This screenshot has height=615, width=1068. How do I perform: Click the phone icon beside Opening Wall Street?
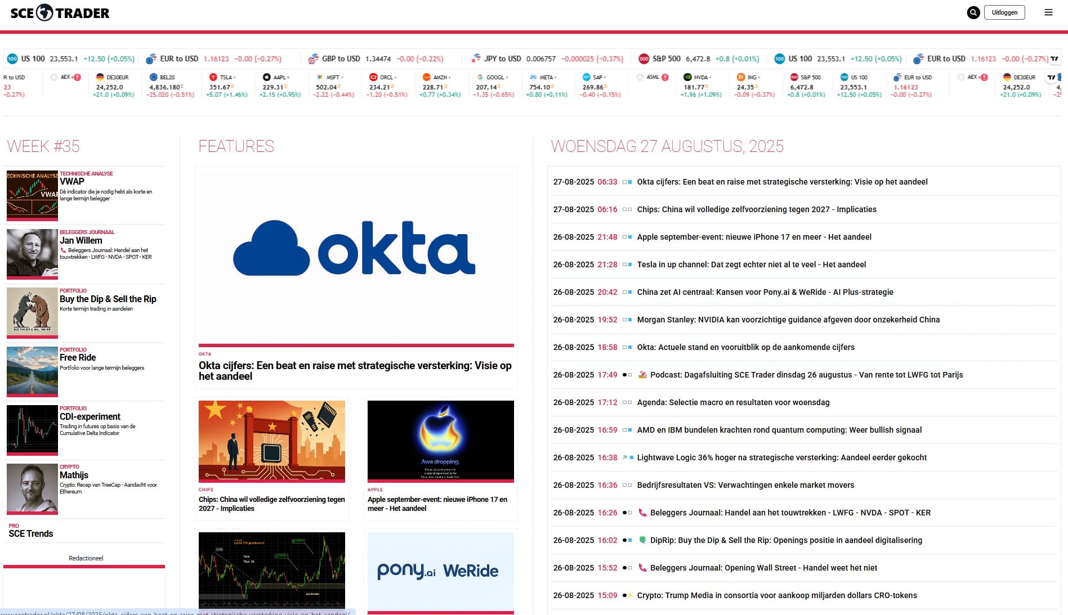pos(642,568)
